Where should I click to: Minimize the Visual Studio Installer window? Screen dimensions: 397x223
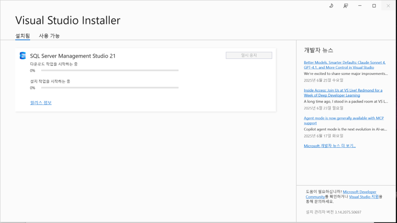pyautogui.click(x=360, y=5)
